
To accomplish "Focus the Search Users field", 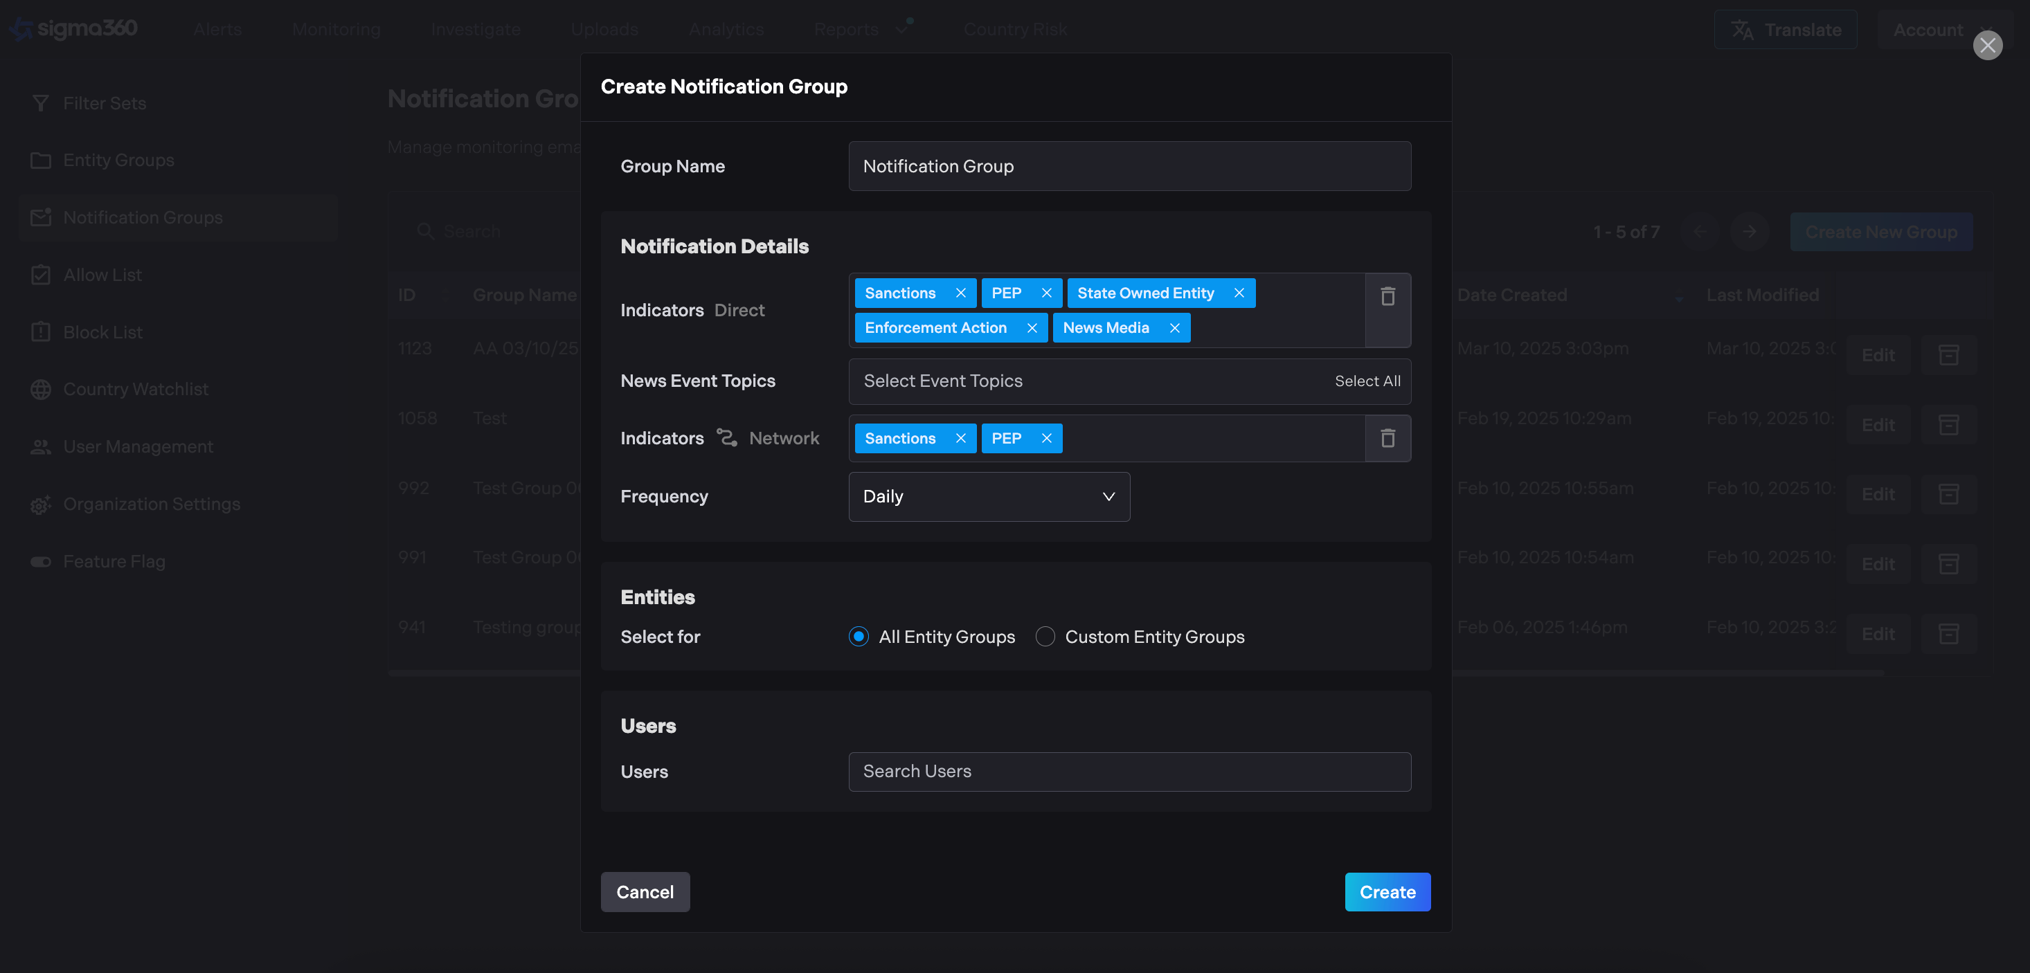I will (1129, 772).
